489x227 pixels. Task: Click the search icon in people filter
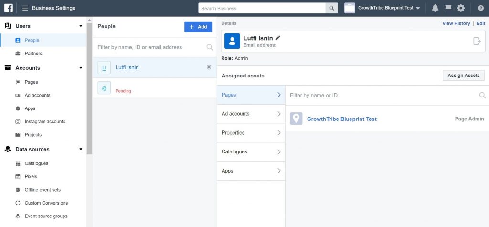pos(210,47)
